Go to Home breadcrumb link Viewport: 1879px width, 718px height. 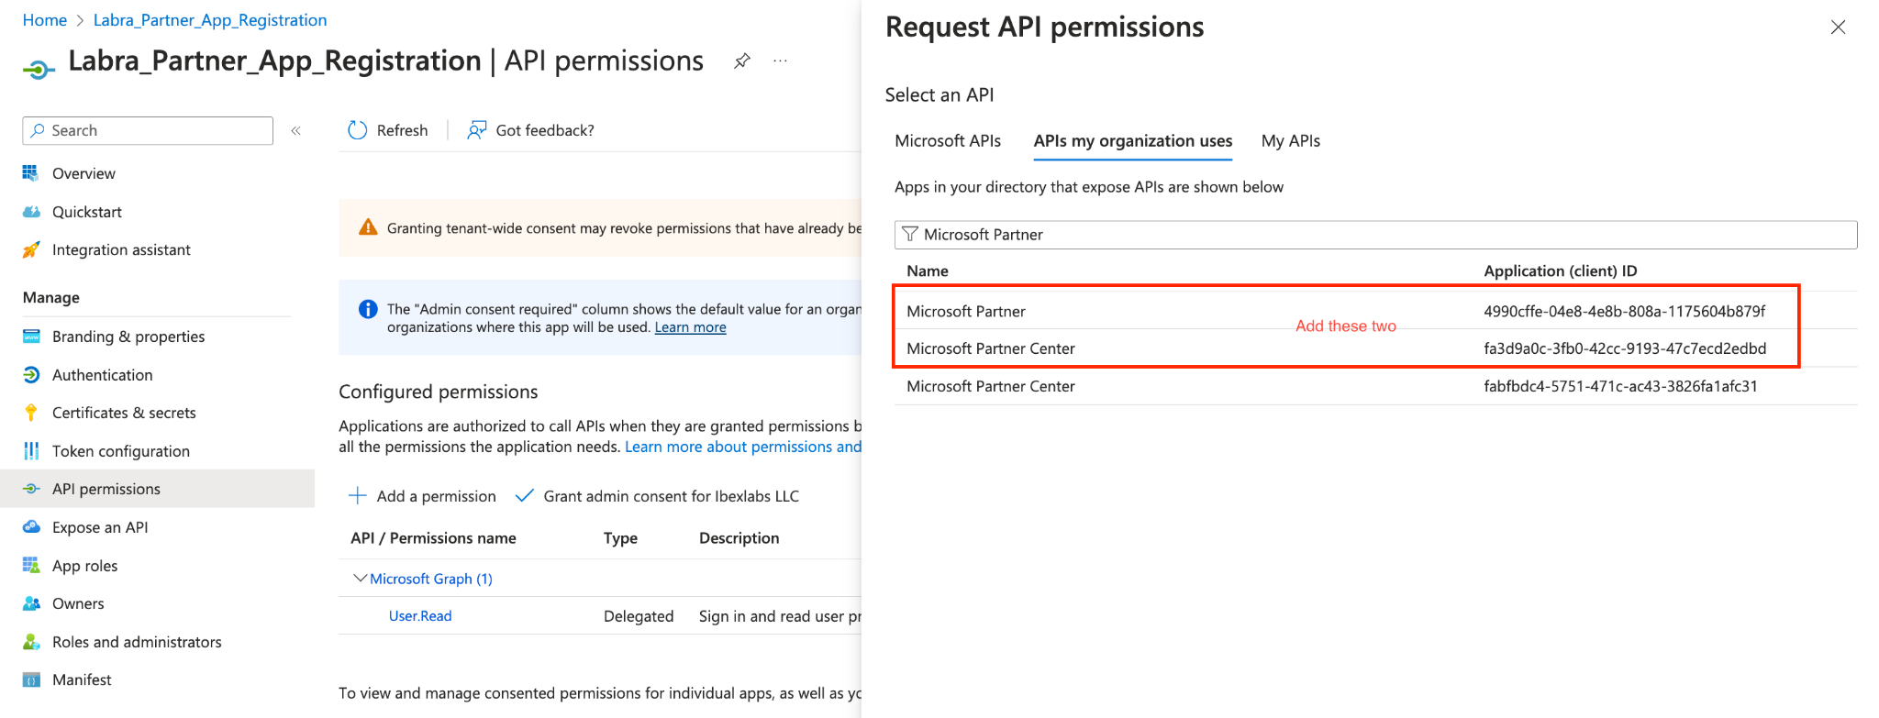pos(45,20)
